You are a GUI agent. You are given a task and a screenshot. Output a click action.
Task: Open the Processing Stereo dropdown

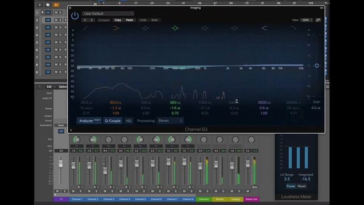(170, 121)
